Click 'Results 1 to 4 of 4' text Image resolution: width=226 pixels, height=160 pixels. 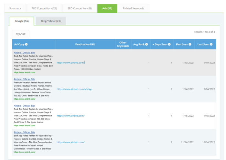(204, 32)
